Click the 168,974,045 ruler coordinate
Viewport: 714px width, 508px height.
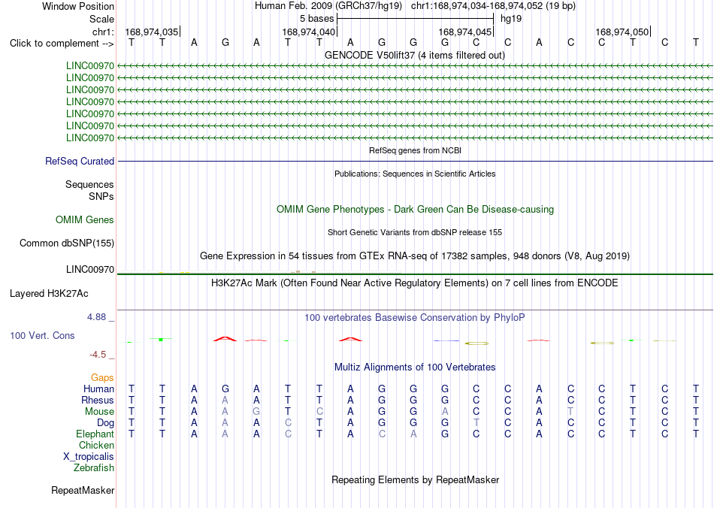coord(465,32)
